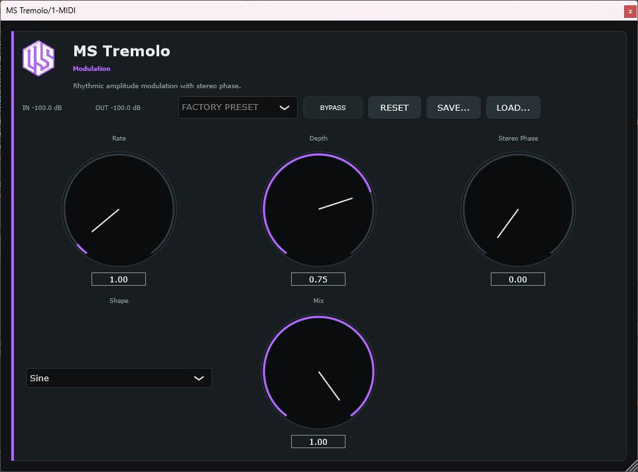Click the Rhythmic amplitude modulation description text
Screen dimensions: 638x472
[157, 86]
